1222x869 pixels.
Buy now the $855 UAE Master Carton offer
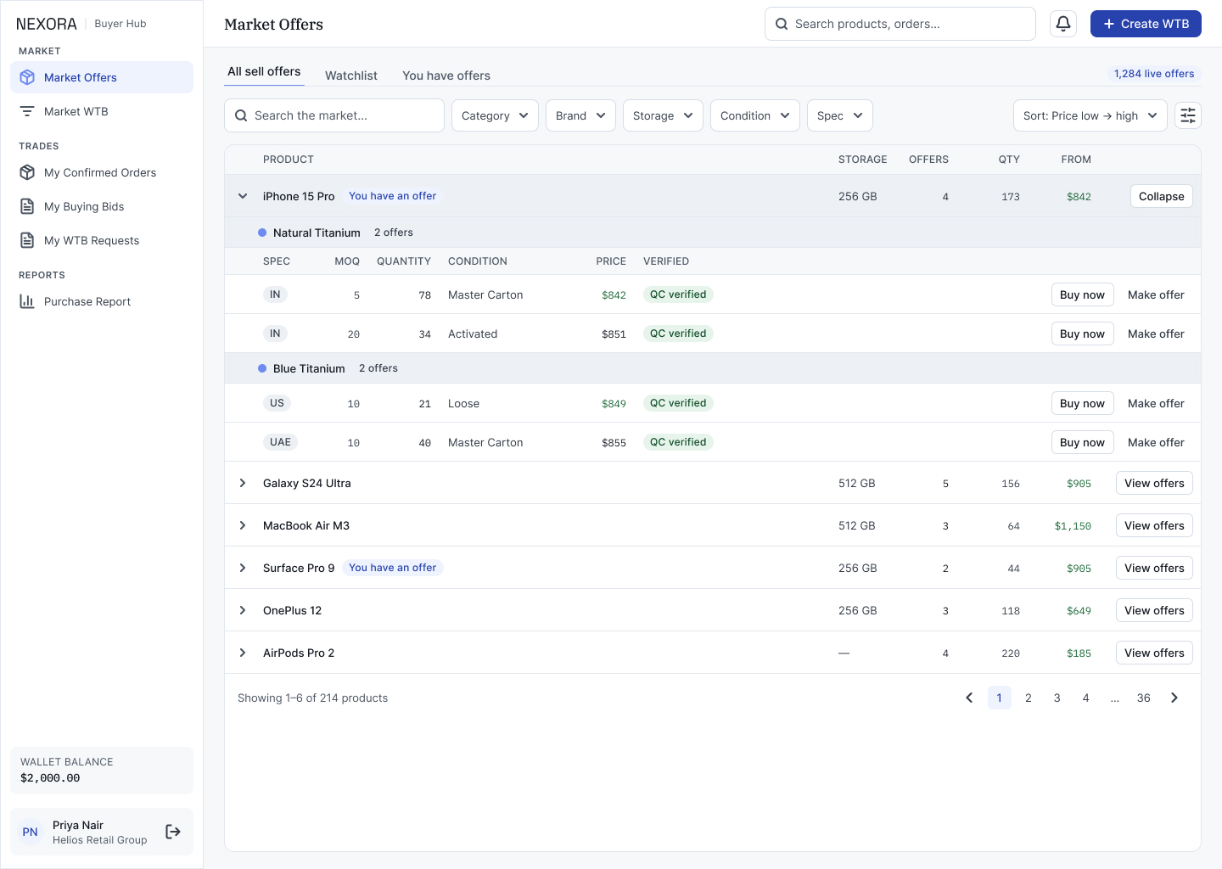pyautogui.click(x=1082, y=442)
